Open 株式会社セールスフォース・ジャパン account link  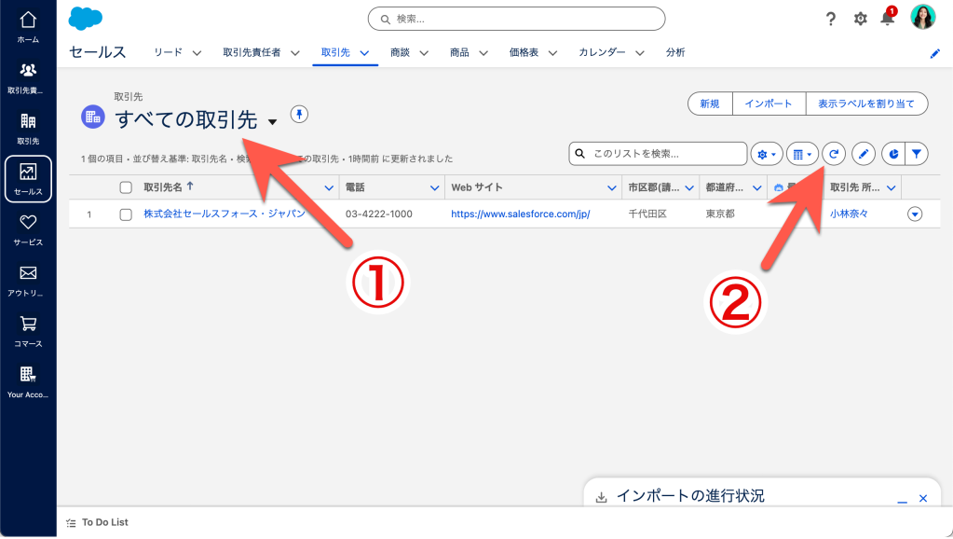click(225, 214)
